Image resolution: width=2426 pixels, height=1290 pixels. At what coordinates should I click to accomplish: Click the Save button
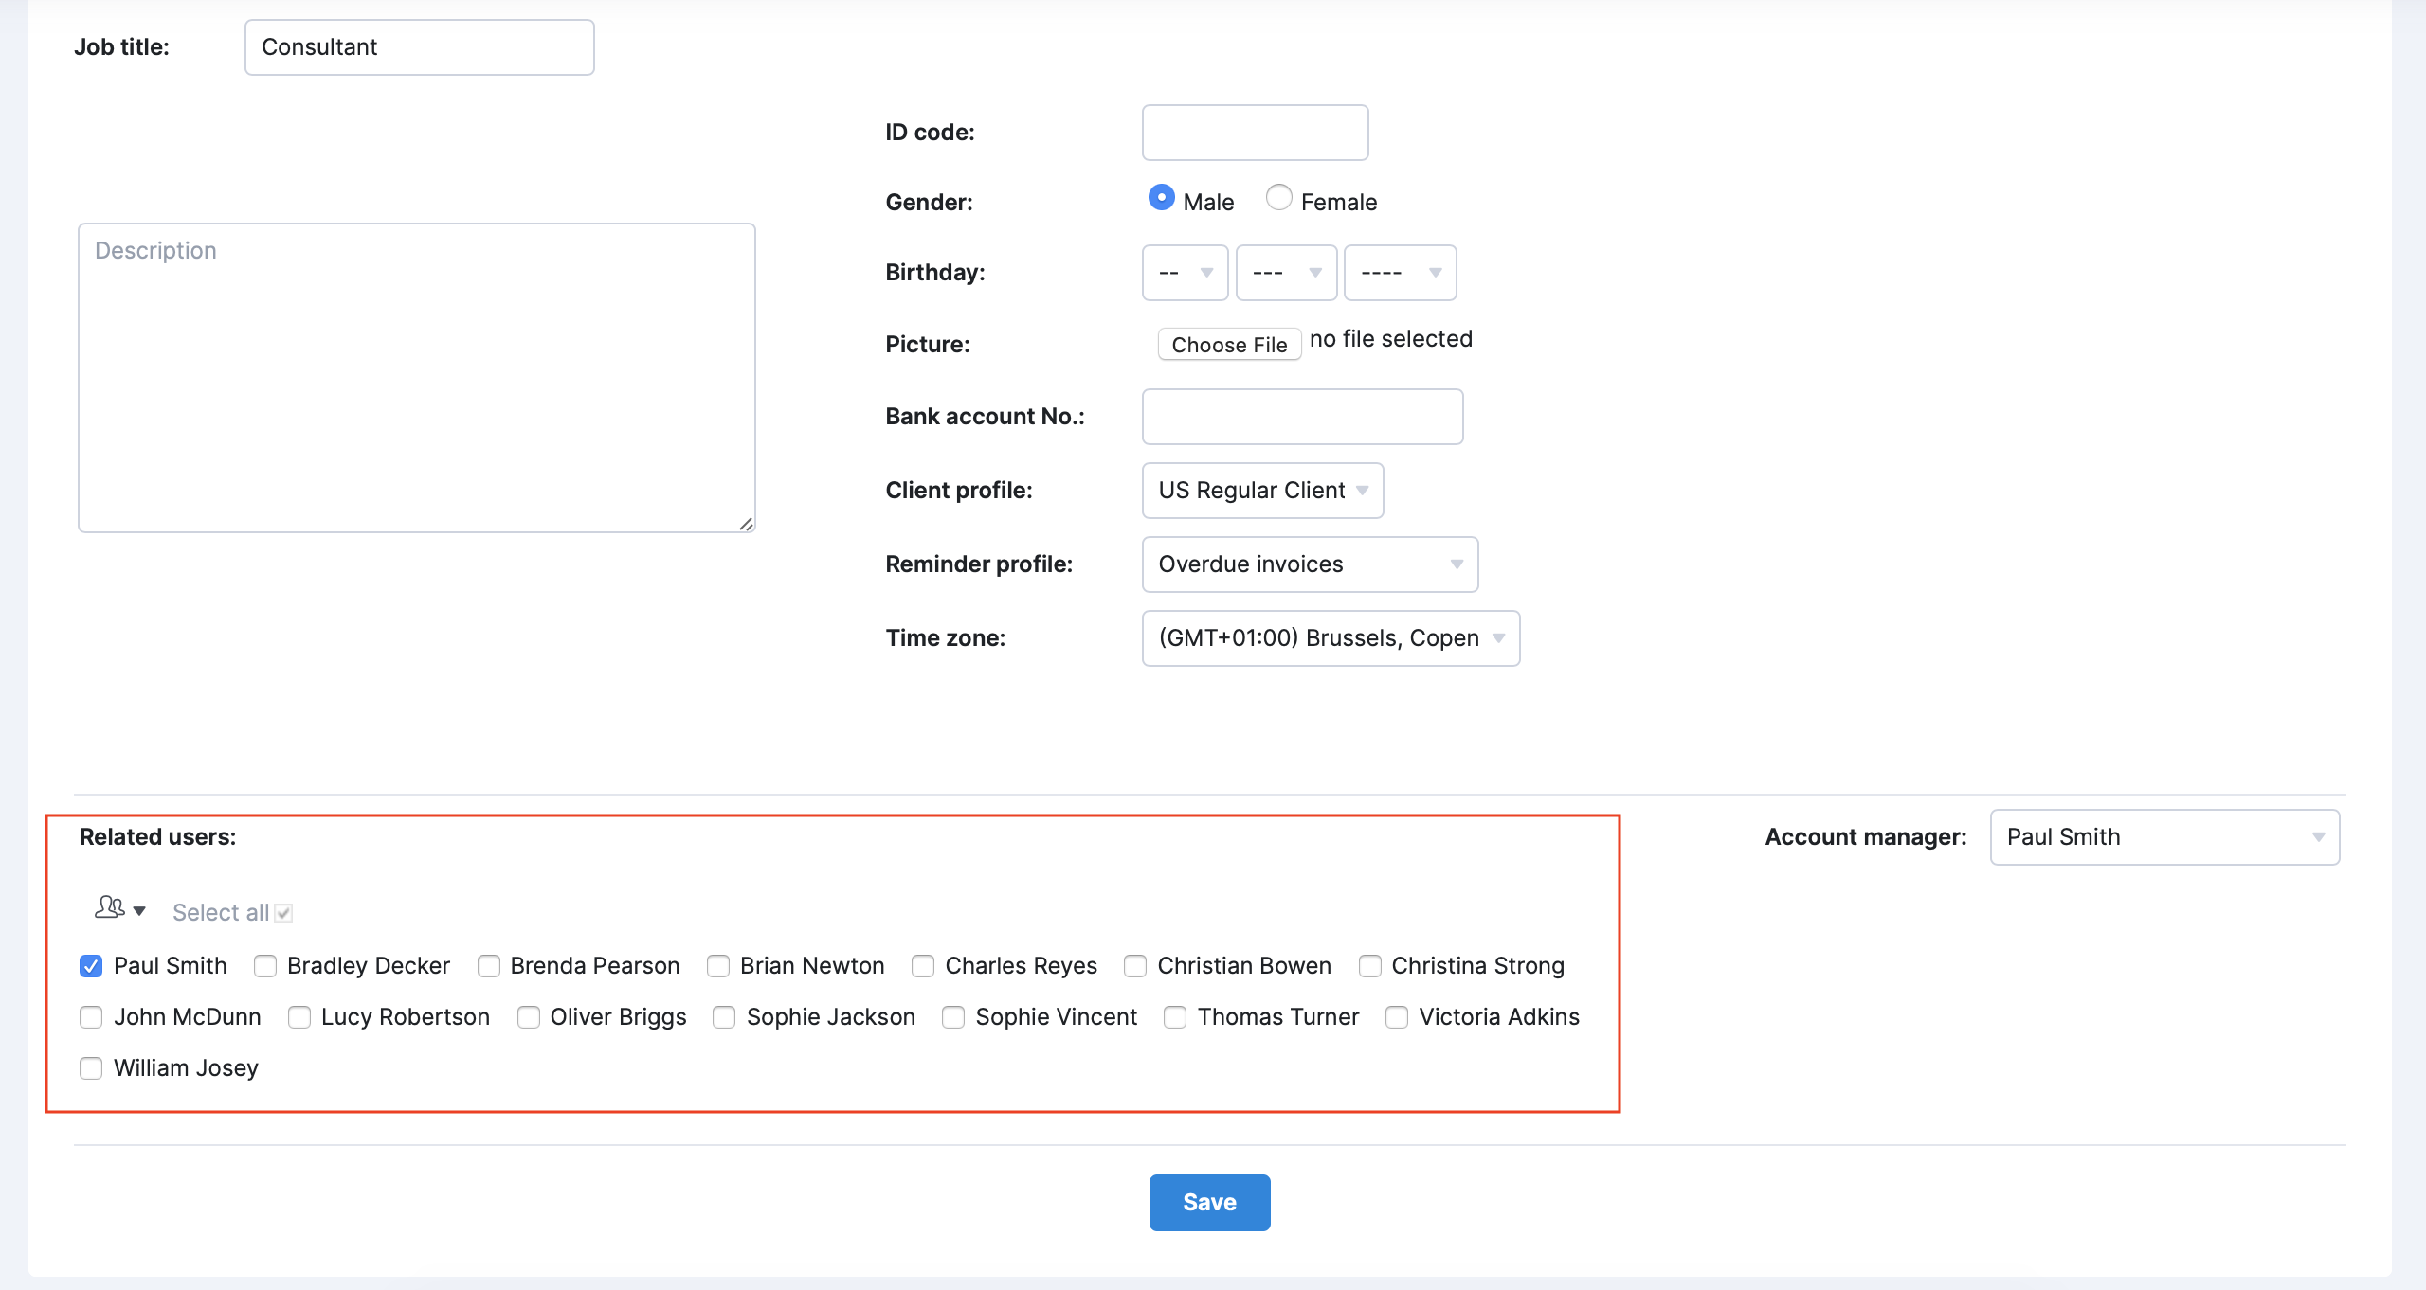tap(1209, 1203)
